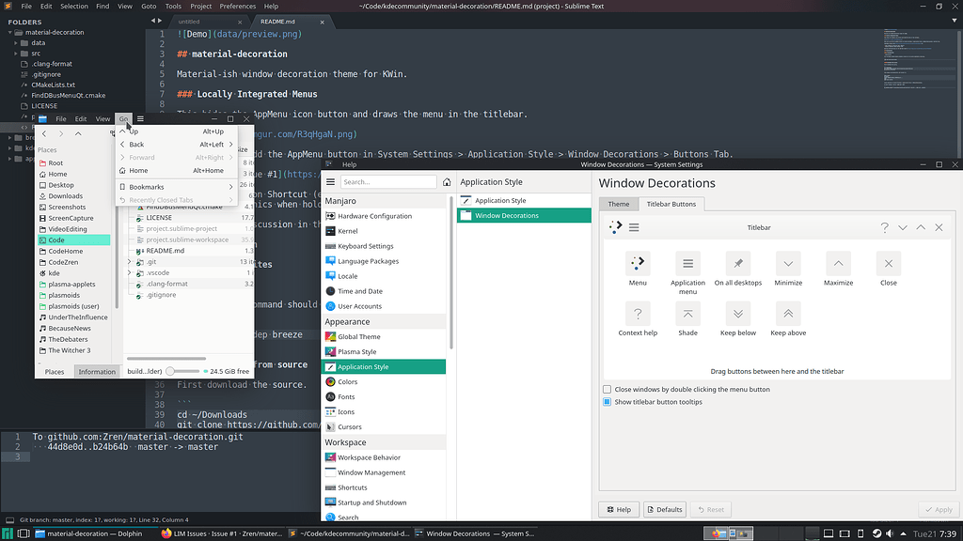Enable 'Close windows by double clicking the menu button'
The width and height of the screenshot is (963, 541).
tap(607, 389)
